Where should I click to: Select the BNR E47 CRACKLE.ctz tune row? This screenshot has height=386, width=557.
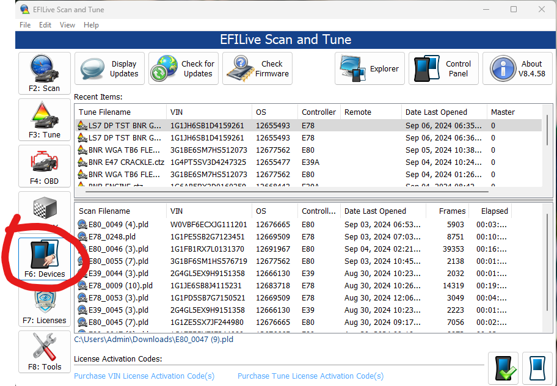pos(308,162)
